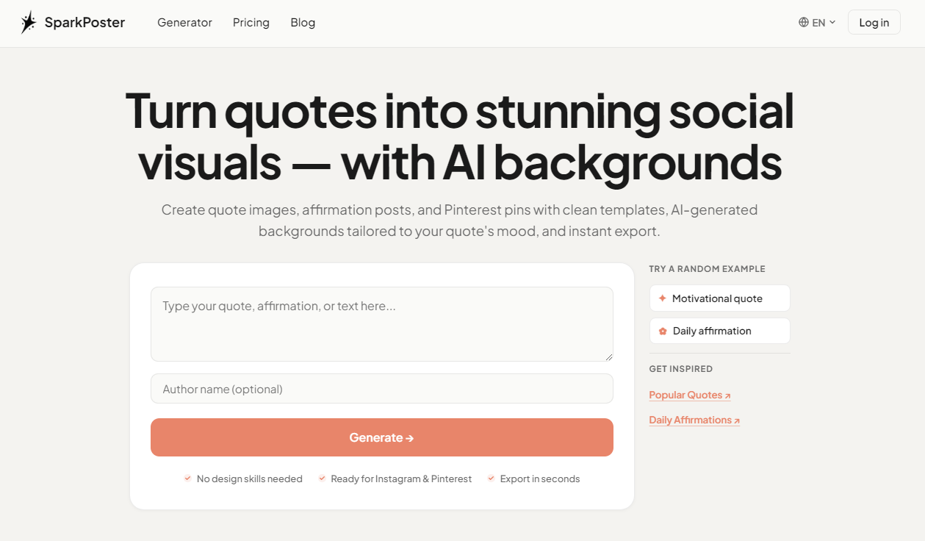Click external-link arrow on Popular Quotes
This screenshot has width=925, height=541.
tap(727, 393)
